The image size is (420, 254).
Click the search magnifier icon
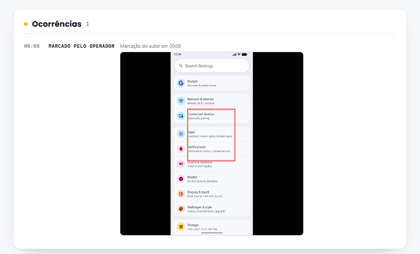tap(181, 66)
